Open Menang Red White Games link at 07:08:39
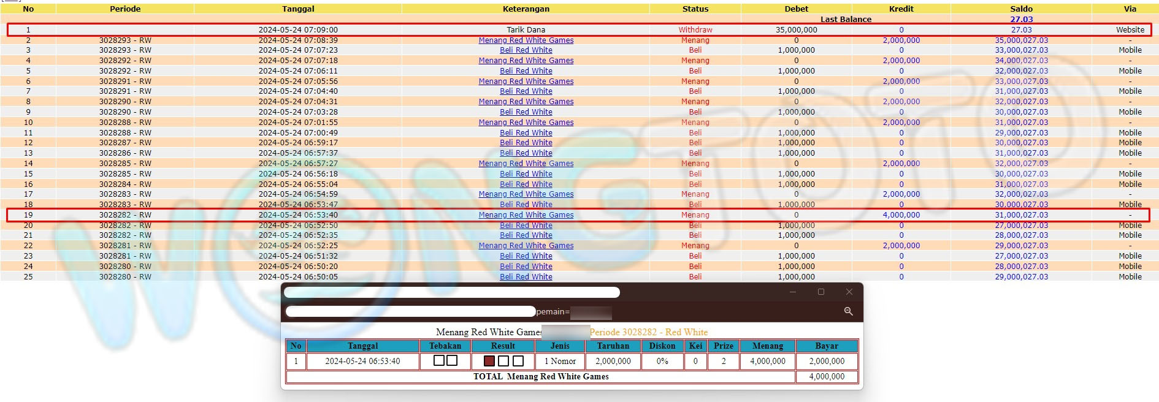1159x402 pixels. point(526,40)
